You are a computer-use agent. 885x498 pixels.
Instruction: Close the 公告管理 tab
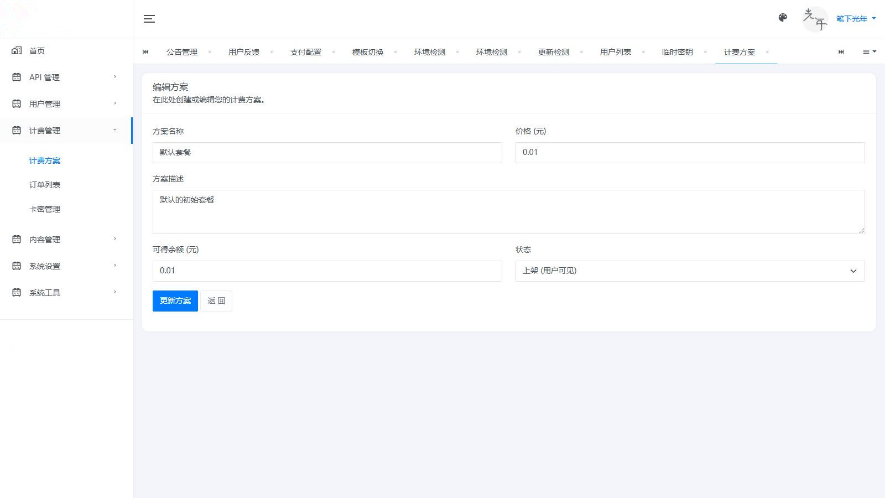(210, 52)
